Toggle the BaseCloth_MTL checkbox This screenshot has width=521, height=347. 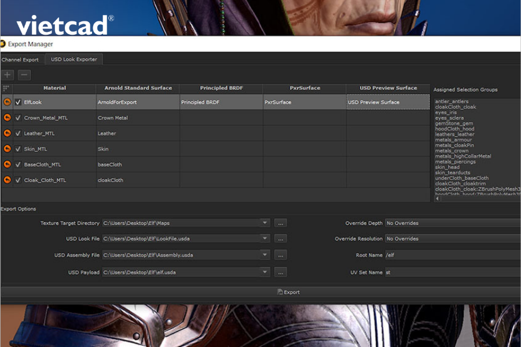pyautogui.click(x=18, y=165)
